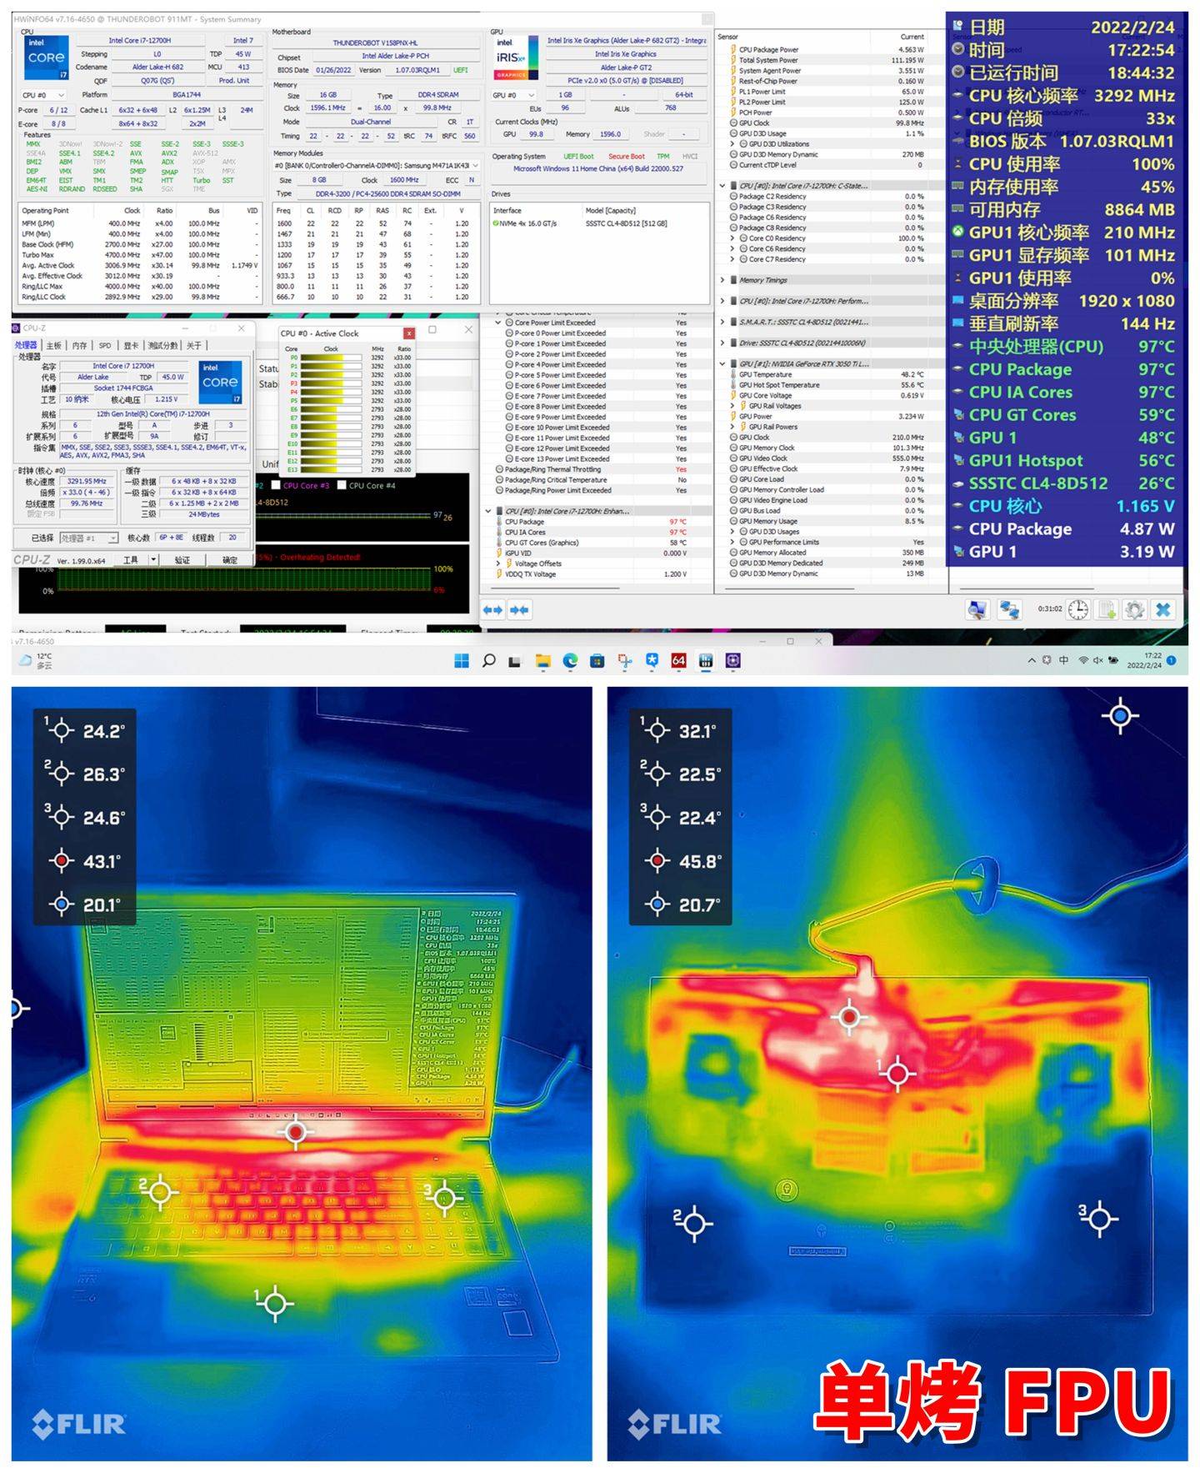This screenshot has height=1473, width=1200.
Task: Open HWiNFO taskbar icon
Action: (x=706, y=661)
